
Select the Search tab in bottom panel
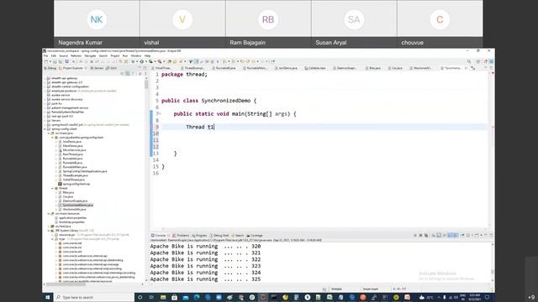pos(237,236)
